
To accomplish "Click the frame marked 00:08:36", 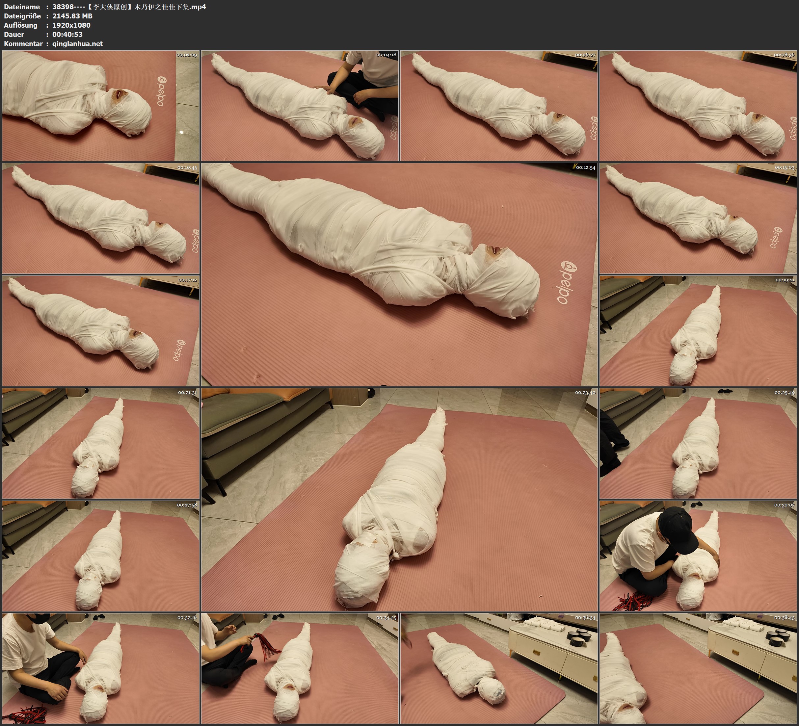I will click(x=698, y=106).
